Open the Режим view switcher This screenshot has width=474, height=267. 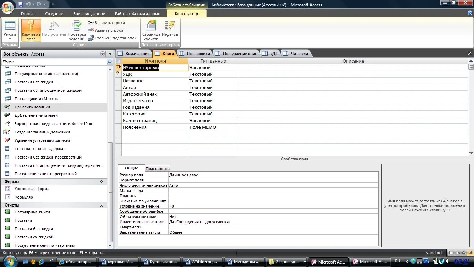click(10, 31)
